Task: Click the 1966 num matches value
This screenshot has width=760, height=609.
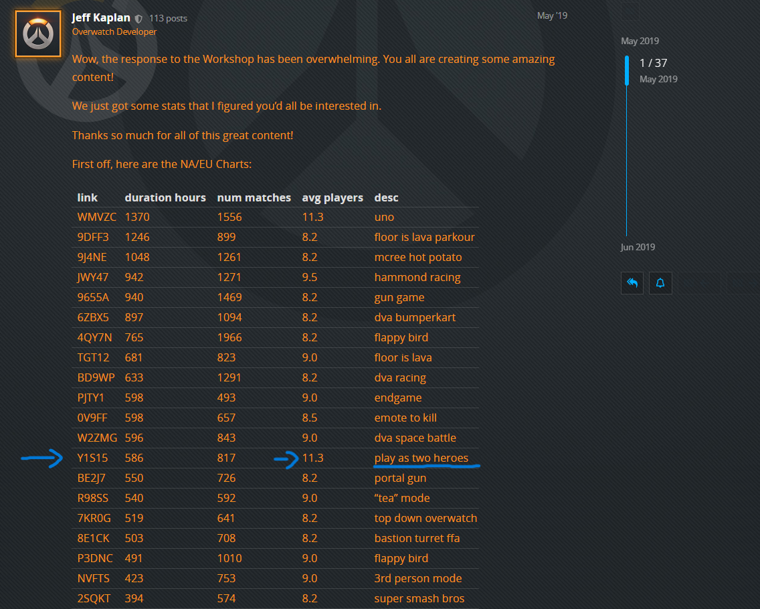Action: [229, 337]
